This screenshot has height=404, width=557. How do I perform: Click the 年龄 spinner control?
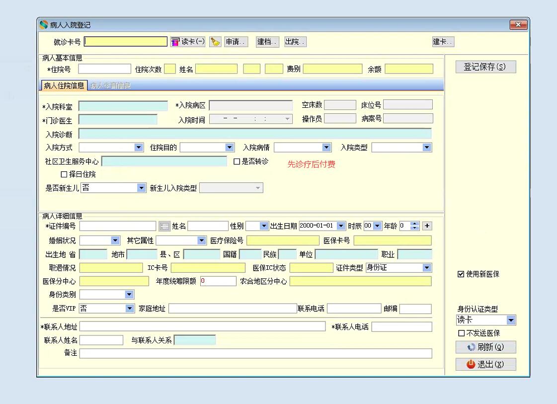coord(414,226)
